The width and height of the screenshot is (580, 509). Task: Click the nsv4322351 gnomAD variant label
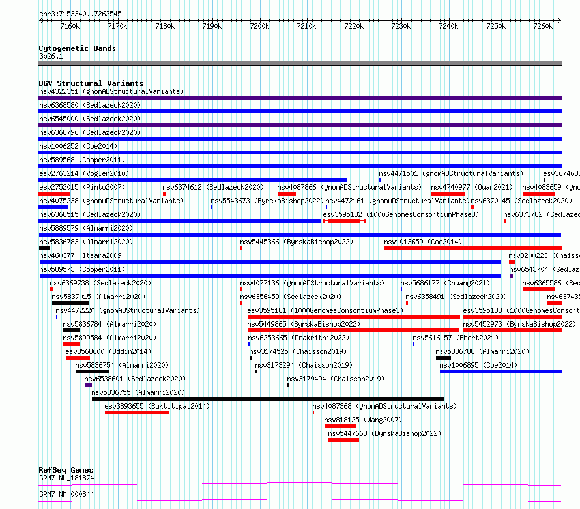tap(111, 91)
